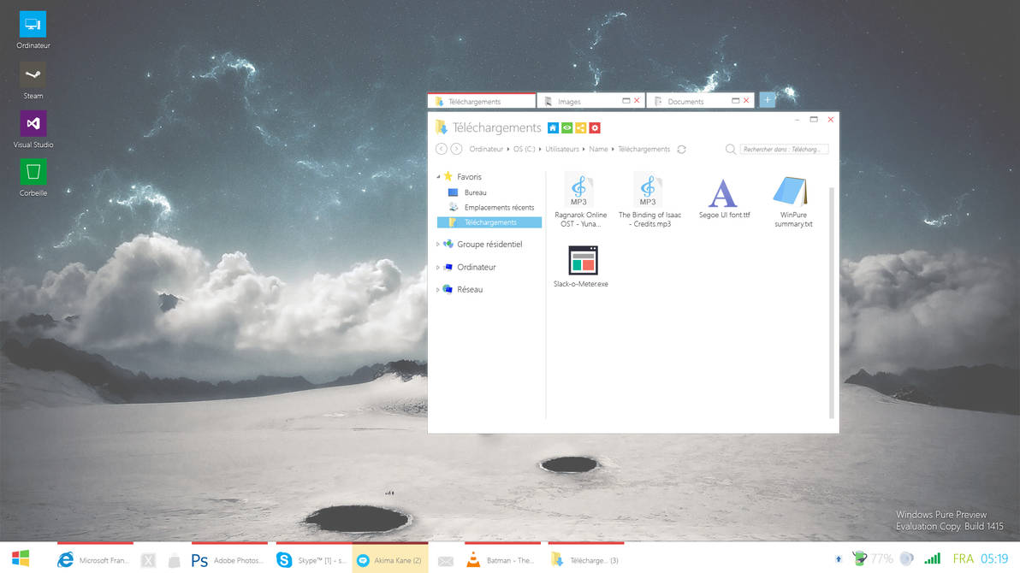Open the Akima Kane chat taskbar item

(x=390, y=559)
